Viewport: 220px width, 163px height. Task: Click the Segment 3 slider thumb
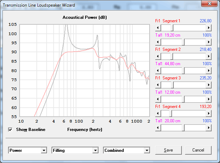click(172, 85)
